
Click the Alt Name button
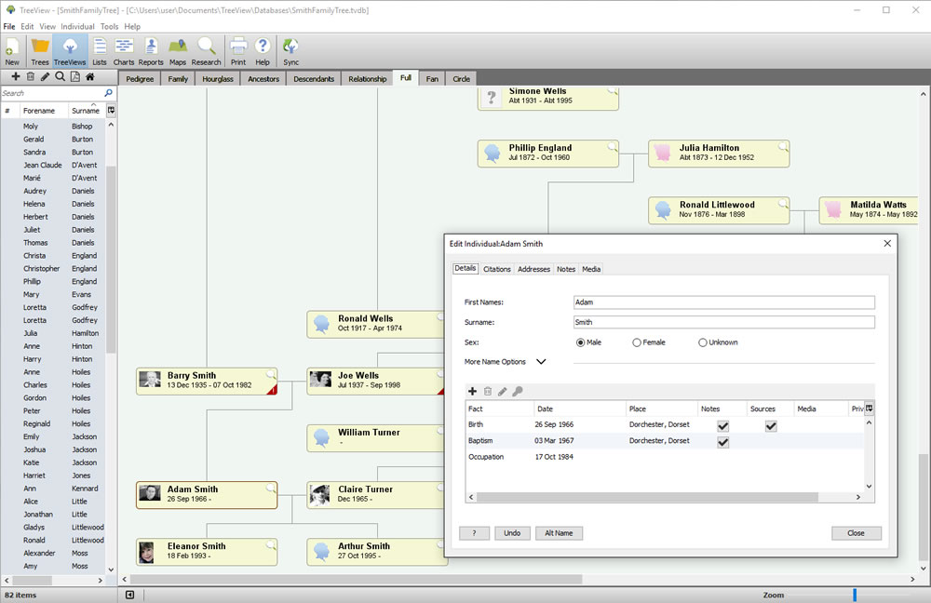pyautogui.click(x=559, y=533)
